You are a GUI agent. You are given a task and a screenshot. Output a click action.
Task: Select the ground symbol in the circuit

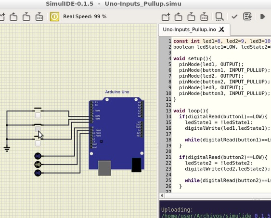pyautogui.click(x=7, y=149)
